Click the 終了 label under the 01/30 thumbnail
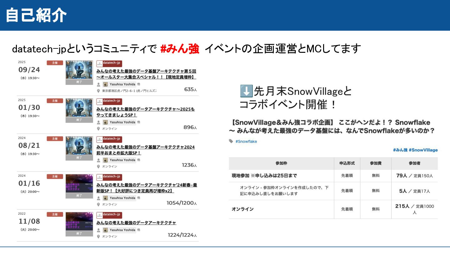This screenshot has height=253, width=450. 79,120
